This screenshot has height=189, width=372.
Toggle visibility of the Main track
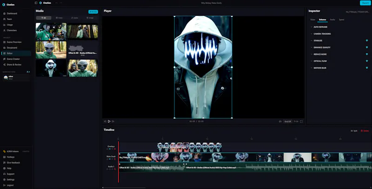click(x=110, y=159)
